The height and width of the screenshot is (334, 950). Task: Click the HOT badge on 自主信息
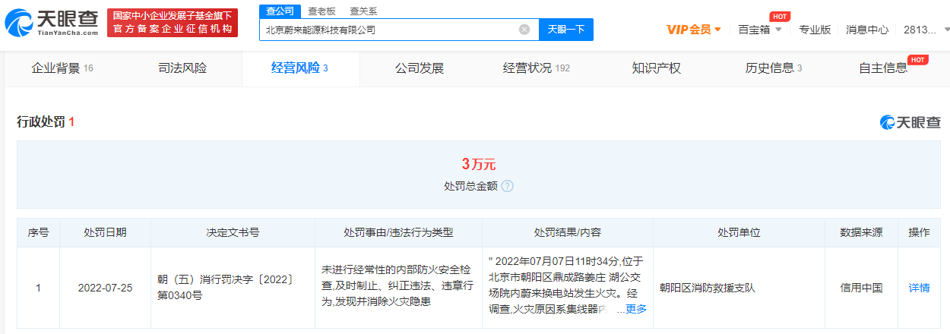pyautogui.click(x=918, y=59)
